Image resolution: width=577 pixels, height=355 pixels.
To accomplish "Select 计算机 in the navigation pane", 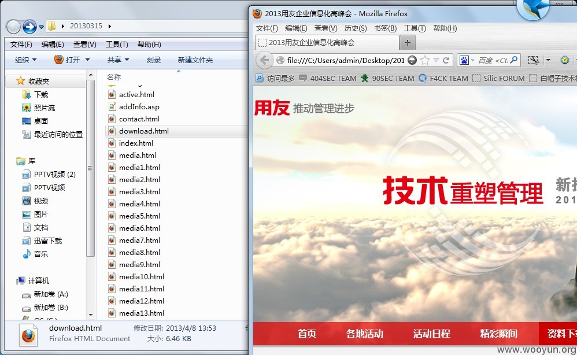I will [33, 280].
